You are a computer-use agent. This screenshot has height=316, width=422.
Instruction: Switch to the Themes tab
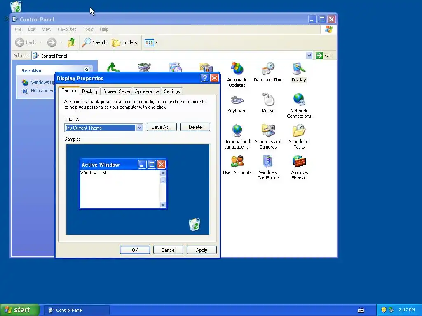click(69, 91)
